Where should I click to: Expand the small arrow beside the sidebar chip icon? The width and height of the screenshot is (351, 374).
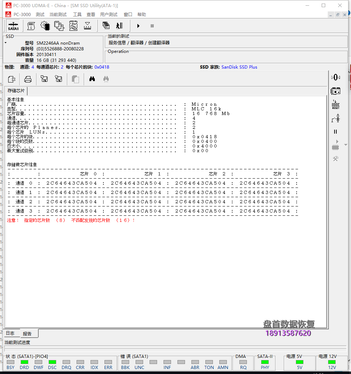click(346, 145)
